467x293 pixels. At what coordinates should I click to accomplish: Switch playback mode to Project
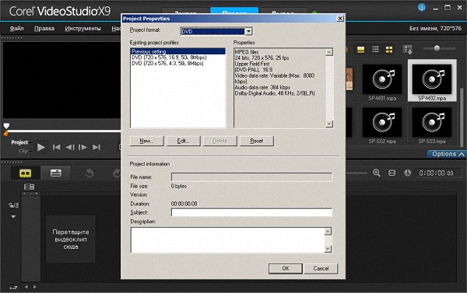point(19,142)
